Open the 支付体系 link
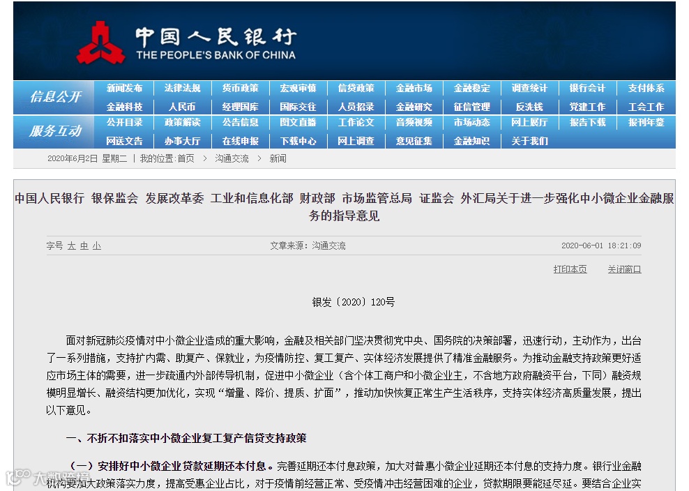The width and height of the screenshot is (689, 491). coord(646,88)
